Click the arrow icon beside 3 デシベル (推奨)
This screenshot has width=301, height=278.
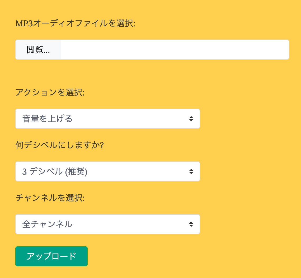tap(191, 171)
